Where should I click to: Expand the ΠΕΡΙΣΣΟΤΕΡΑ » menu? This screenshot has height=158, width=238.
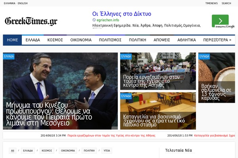point(217,40)
